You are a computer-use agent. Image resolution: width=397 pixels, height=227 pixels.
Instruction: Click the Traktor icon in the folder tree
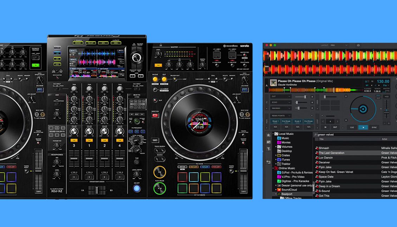(279, 164)
